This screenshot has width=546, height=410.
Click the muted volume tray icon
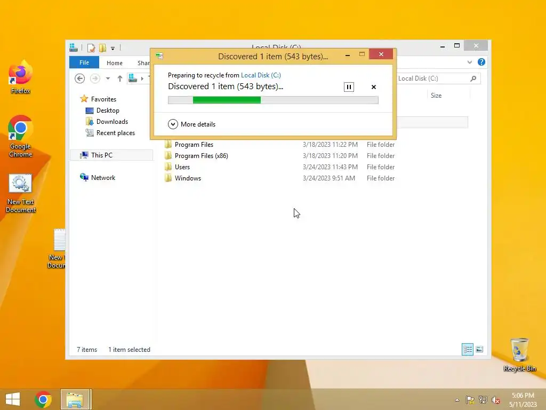(x=496, y=400)
